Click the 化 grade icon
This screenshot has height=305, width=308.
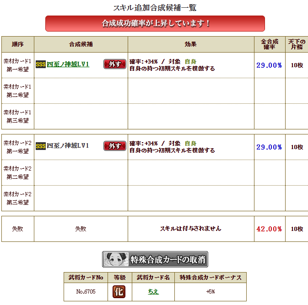pyautogui.click(x=119, y=292)
